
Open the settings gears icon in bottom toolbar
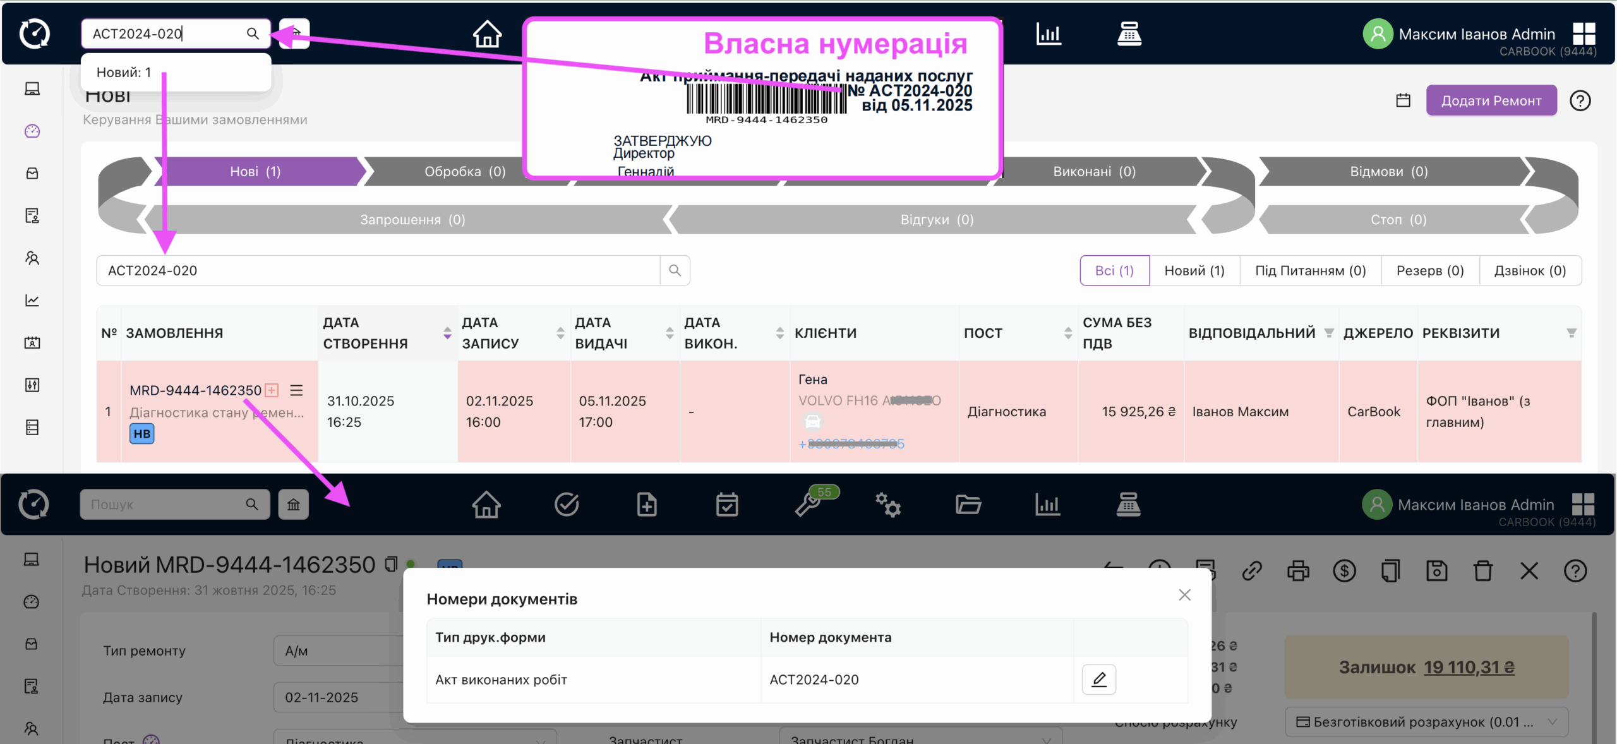[888, 505]
